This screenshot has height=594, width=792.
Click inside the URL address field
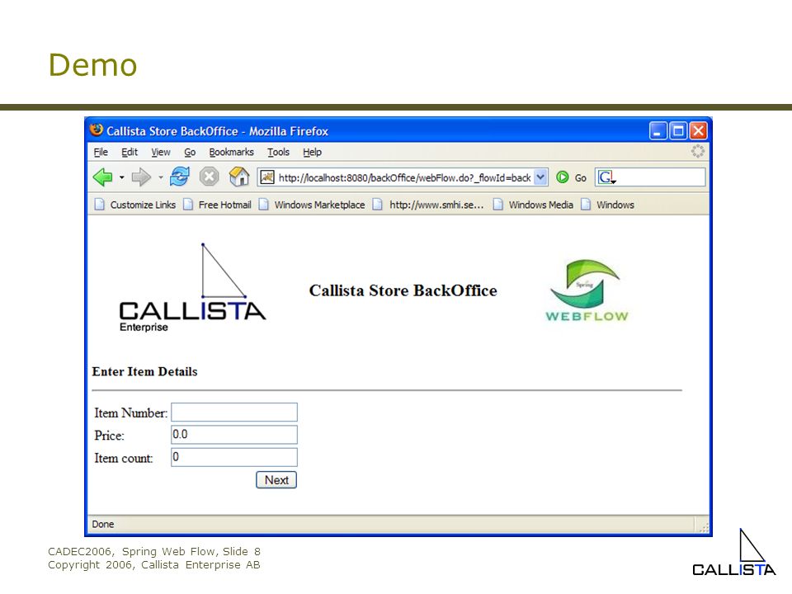coord(404,177)
